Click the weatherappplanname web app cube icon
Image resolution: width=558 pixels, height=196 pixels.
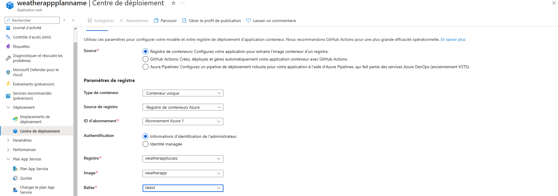point(10,5)
